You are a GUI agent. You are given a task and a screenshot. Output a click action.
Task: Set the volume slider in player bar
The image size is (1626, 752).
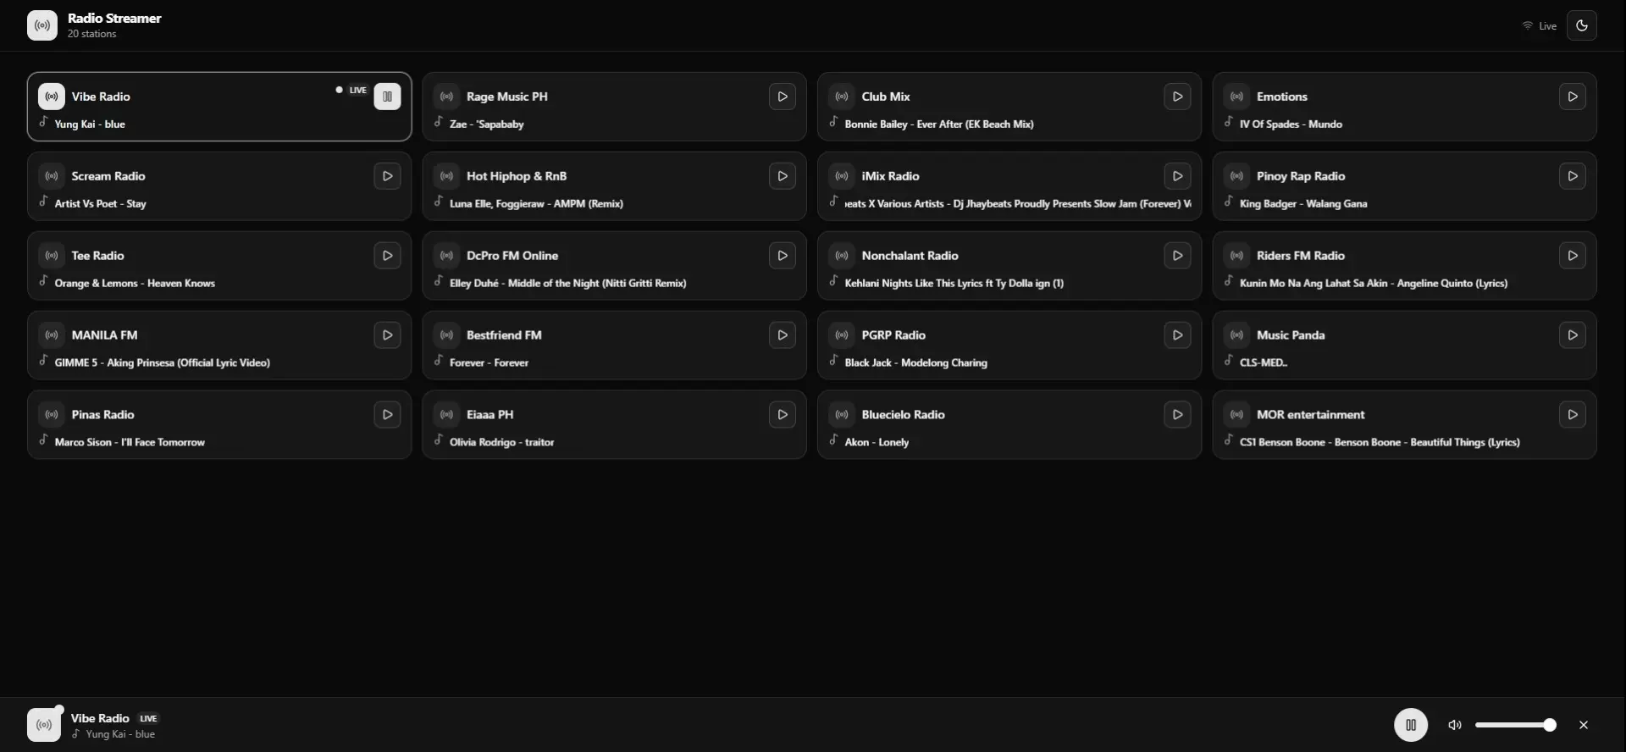[1516, 725]
